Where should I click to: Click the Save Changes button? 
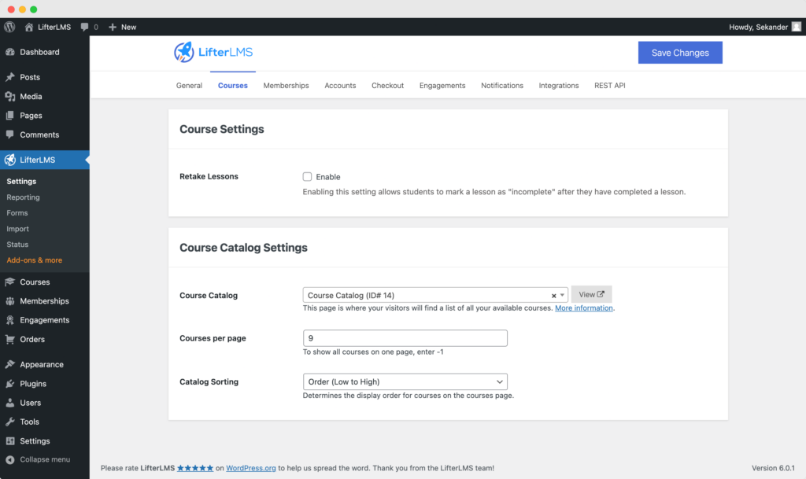[x=679, y=52]
